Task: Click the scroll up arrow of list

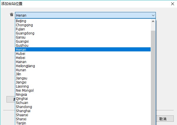Action: tap(153, 21)
